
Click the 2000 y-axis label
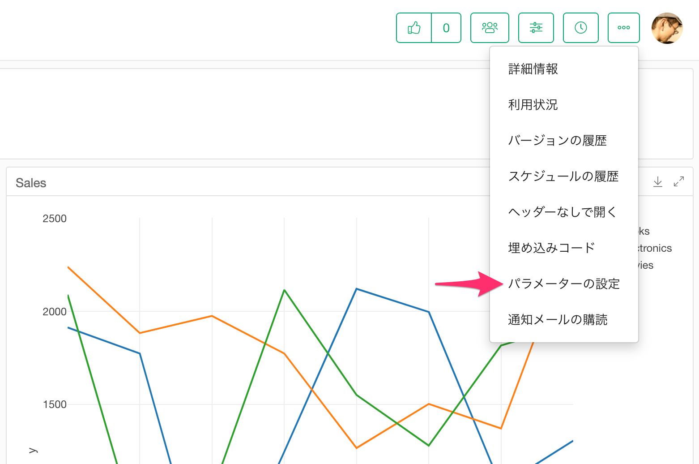tap(55, 312)
